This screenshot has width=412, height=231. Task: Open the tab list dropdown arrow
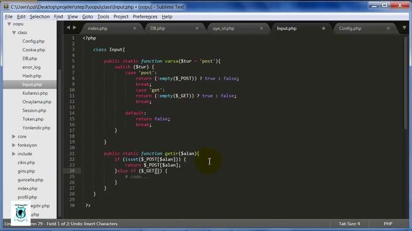coord(404,28)
